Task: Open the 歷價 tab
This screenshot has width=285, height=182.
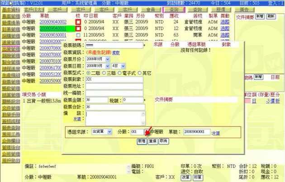Action: tap(221, 9)
